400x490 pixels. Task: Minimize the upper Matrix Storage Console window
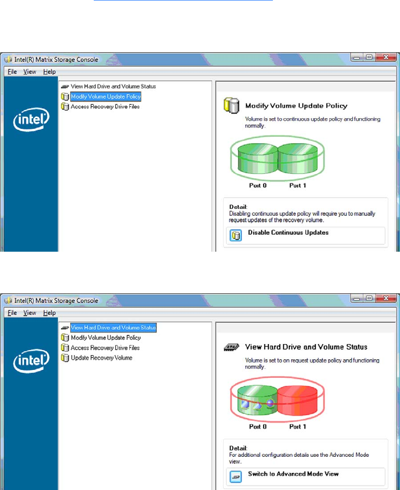[357, 57]
